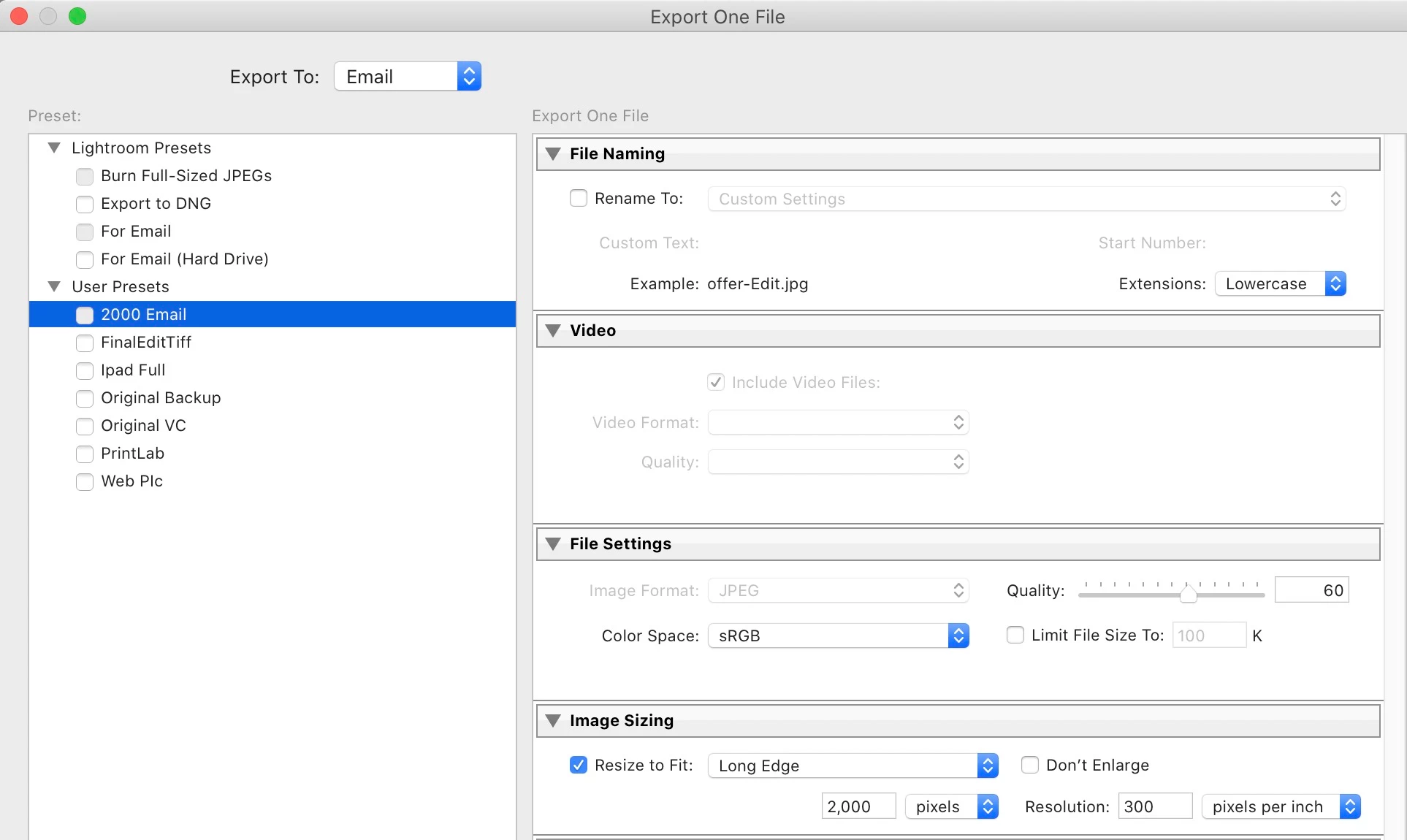The height and width of the screenshot is (840, 1407).
Task: Open the Export To Email dropdown
Action: [x=407, y=77]
